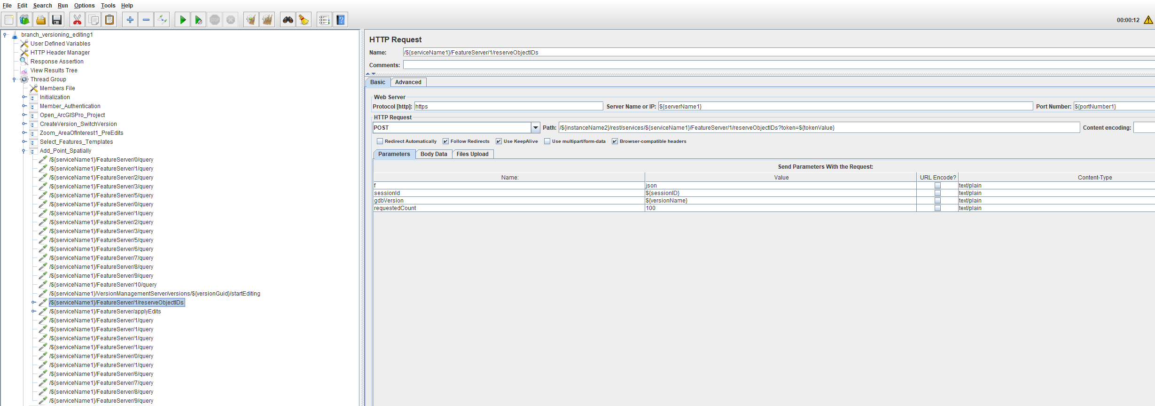
Task: Click the yellow warning triangle icon
Action: pos(1148,20)
